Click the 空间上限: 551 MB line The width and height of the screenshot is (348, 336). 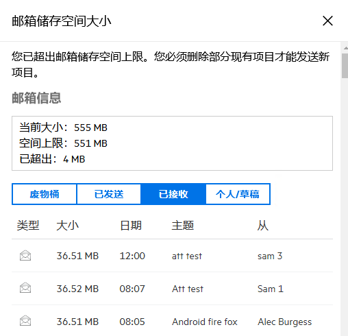[x=63, y=143]
